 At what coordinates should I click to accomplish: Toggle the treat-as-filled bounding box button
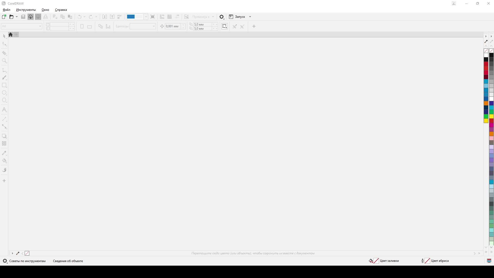click(224, 26)
